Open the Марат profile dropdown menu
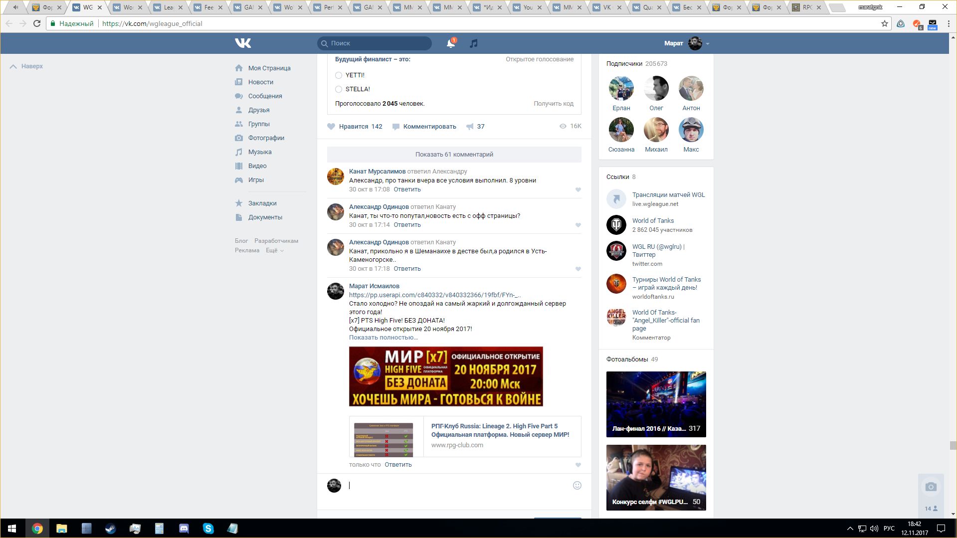The height and width of the screenshot is (538, 957). (x=686, y=43)
